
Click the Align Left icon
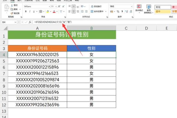tap(70, 12)
